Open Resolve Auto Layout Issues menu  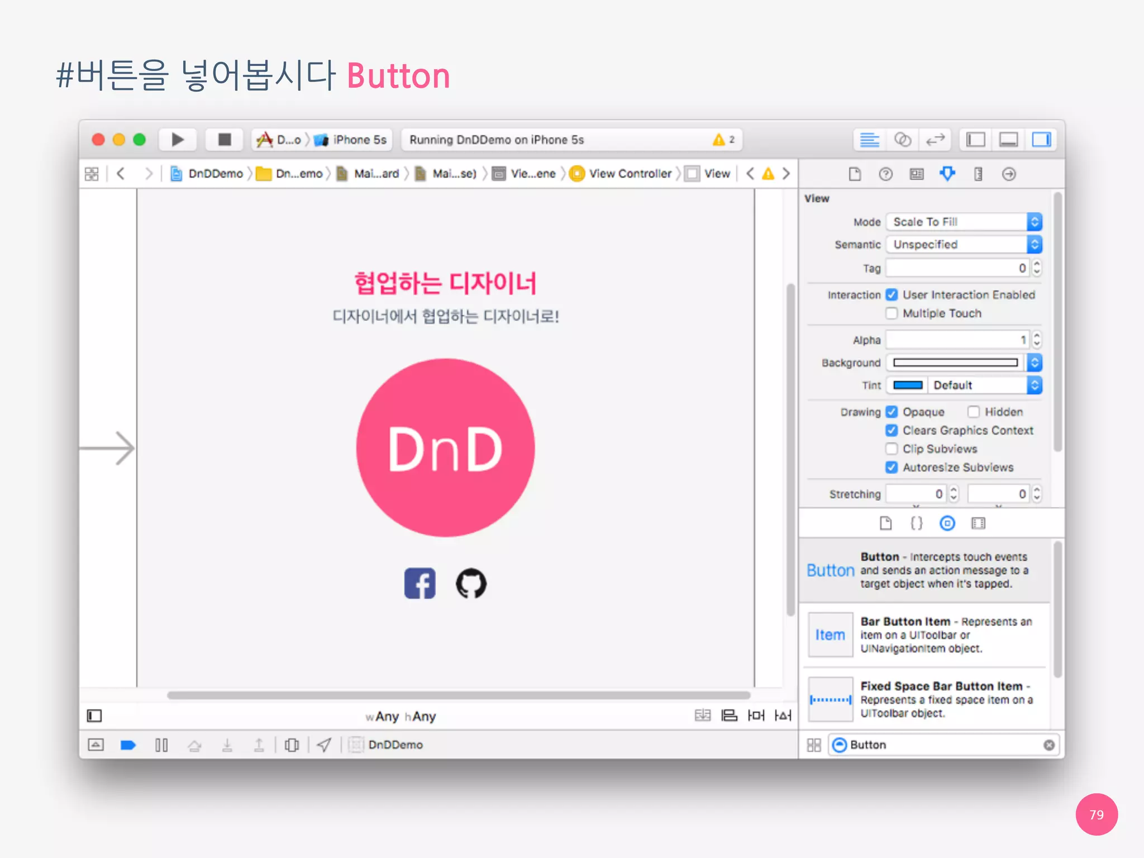coord(783,716)
